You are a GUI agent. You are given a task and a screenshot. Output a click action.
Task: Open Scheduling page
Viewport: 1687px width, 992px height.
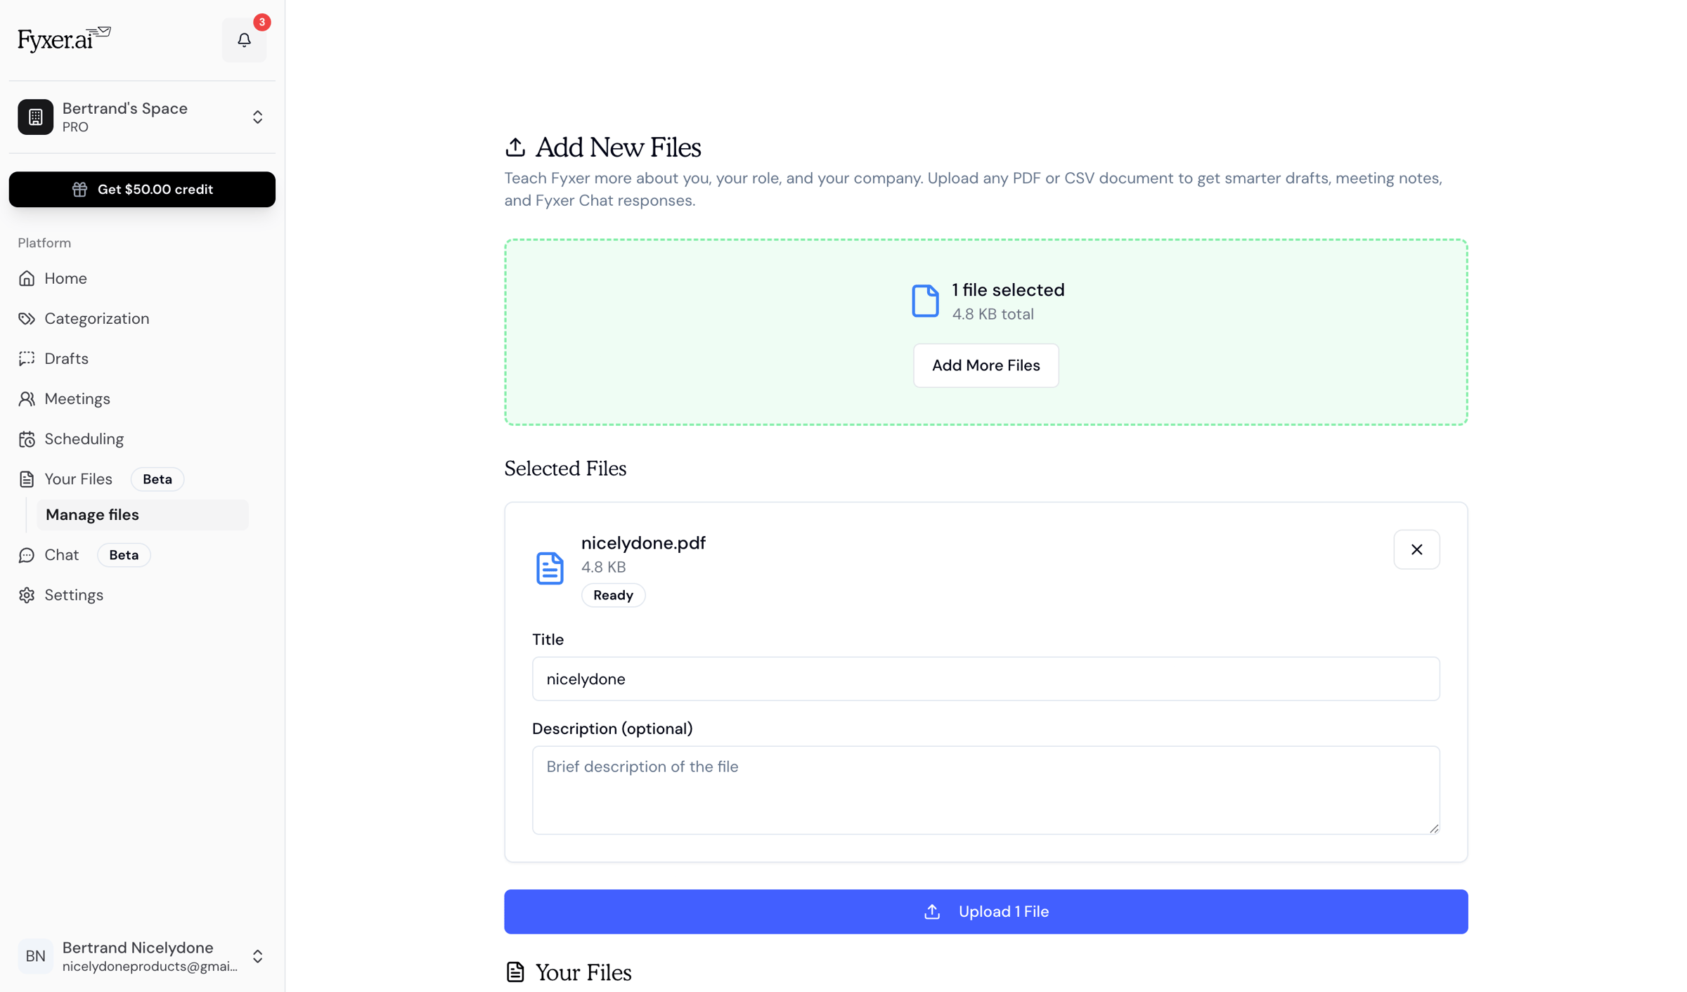pos(142,438)
